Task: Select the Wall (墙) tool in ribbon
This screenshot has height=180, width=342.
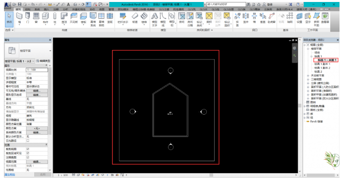Action: click(x=19, y=18)
